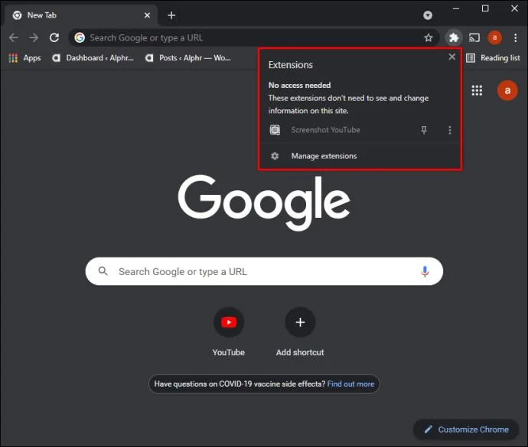Minimize the Chrome window
Screen dimensions: 528x447
point(456,9)
